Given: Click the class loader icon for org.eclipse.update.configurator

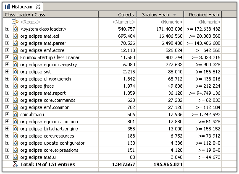Looking at the screenshot, I should click(x=15, y=143).
